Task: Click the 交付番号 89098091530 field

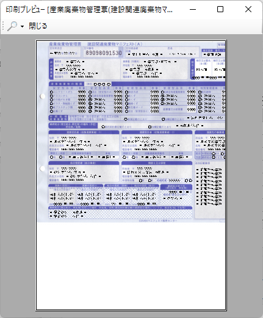Action: [x=103, y=52]
